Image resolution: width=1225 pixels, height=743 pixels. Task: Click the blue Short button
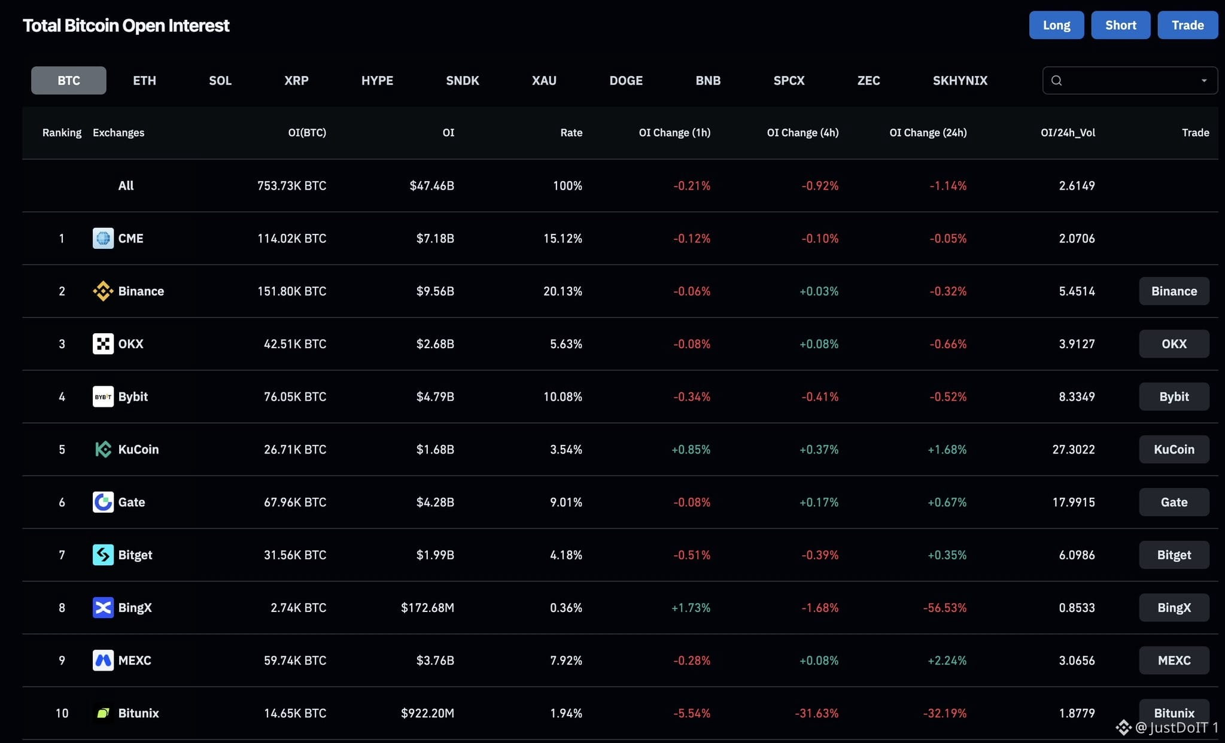click(1120, 25)
